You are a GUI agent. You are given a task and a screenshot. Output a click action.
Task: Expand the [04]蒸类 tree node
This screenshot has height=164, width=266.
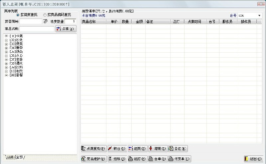click(x=6, y=48)
